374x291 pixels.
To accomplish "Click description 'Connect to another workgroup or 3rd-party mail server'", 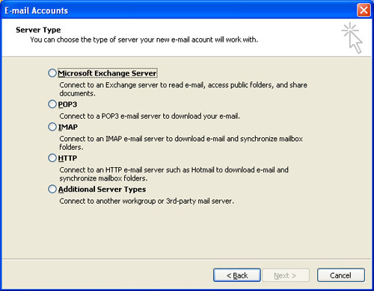I will click(147, 201).
